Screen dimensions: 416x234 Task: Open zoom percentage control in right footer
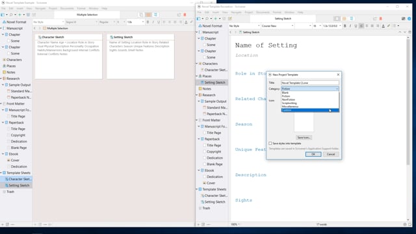coord(235,224)
